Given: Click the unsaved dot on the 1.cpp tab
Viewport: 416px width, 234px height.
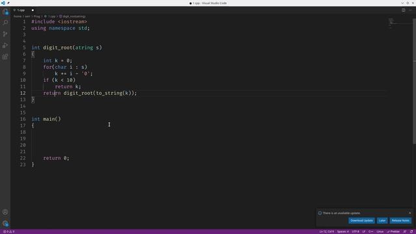Looking at the screenshot, I should 32,10.
